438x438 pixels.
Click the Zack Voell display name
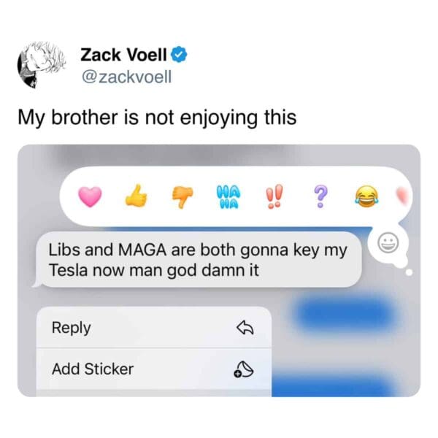tap(123, 55)
